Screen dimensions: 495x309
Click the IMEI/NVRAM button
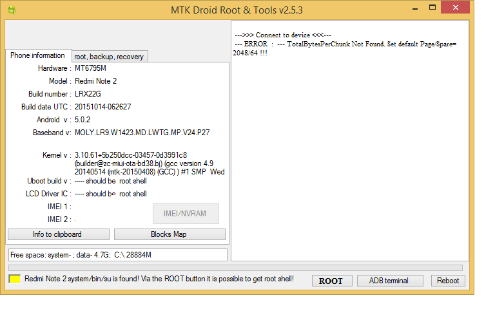(x=186, y=214)
